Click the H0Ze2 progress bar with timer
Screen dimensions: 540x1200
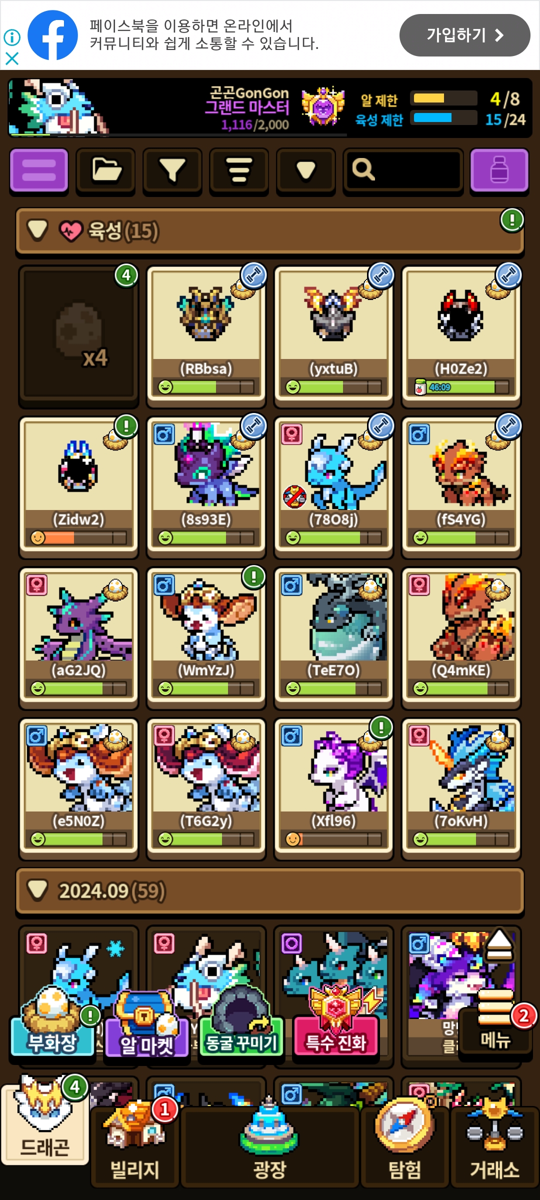(x=461, y=387)
